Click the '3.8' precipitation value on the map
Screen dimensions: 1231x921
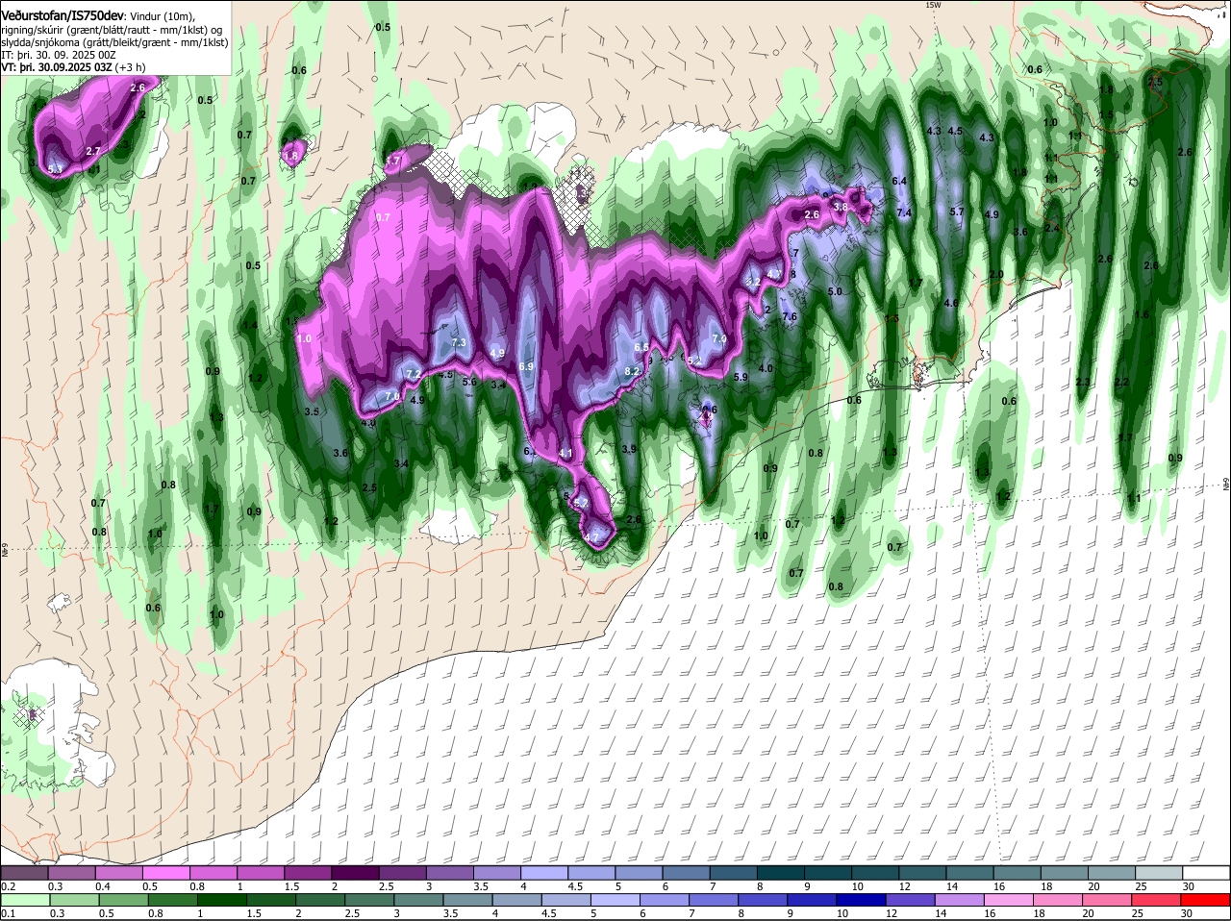pos(841,207)
